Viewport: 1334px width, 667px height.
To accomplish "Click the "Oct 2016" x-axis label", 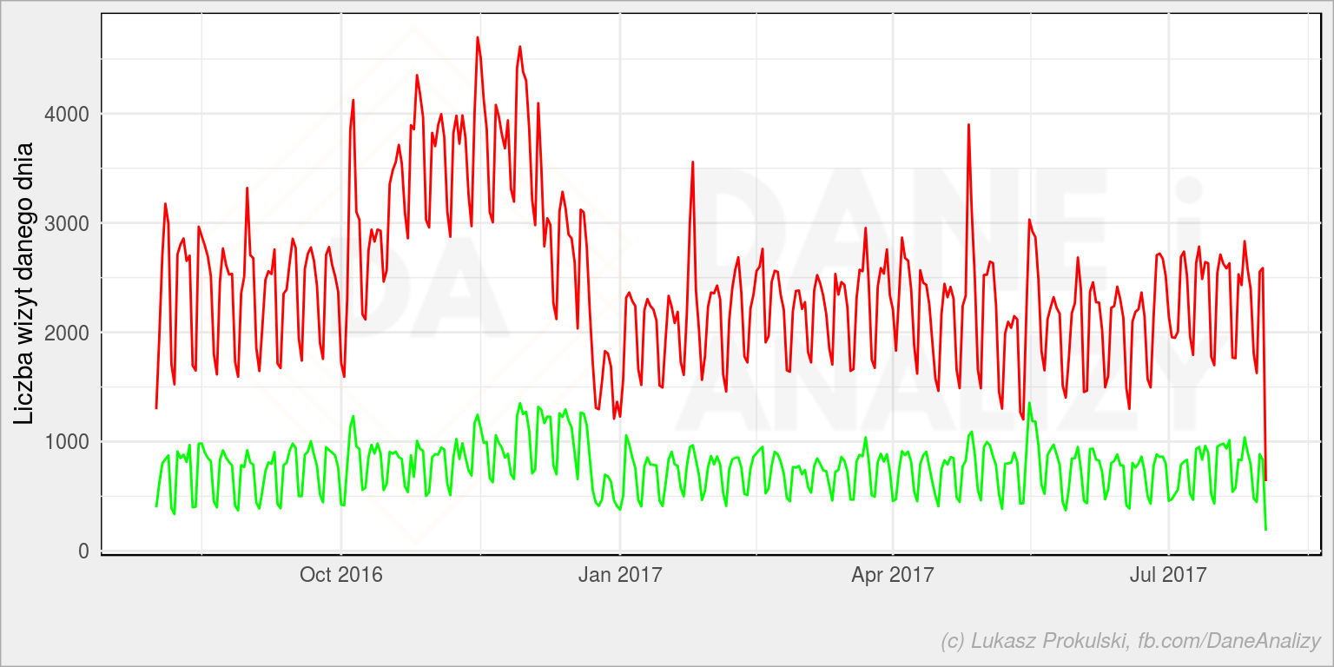I will click(340, 574).
